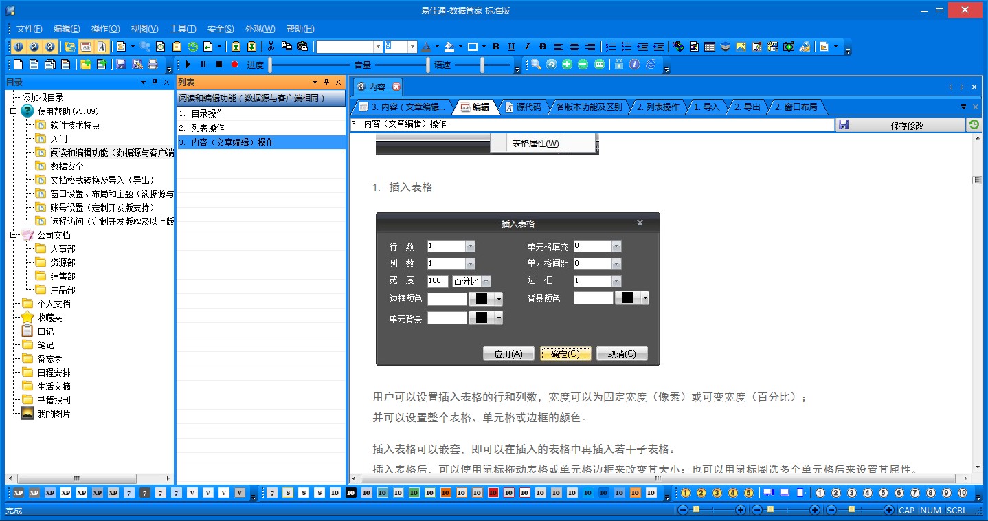The image size is (988, 521).
Task: Toggle Bold formatting
Action: 495,47
